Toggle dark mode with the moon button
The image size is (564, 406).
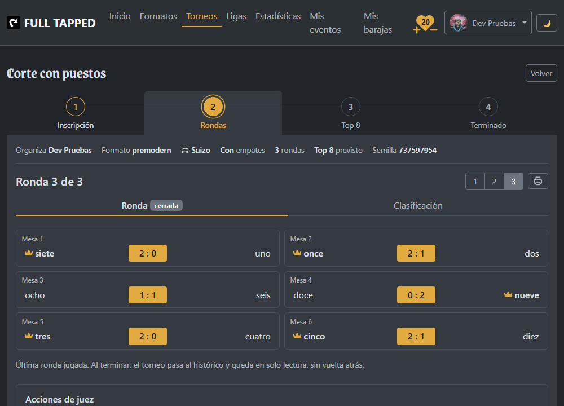pyautogui.click(x=547, y=23)
